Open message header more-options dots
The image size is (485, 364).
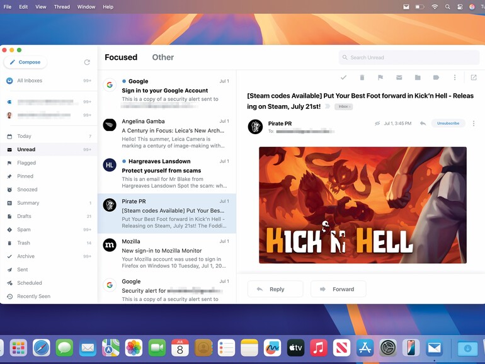(474, 123)
